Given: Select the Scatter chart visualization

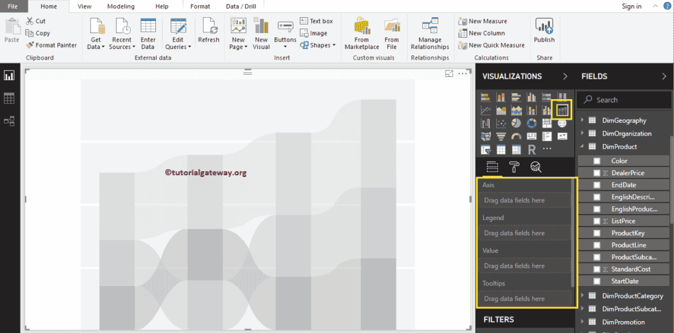Looking at the screenshot, I should 501,124.
